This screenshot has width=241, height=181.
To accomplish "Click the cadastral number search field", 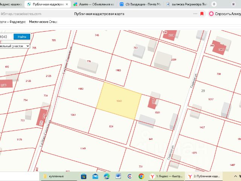I will click(6, 37).
